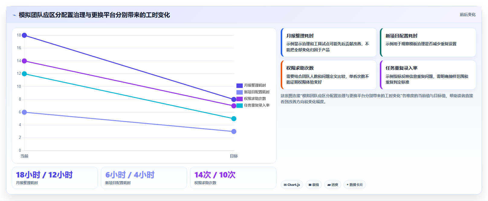Click the square icon inside the 表格 chip
Viewport: 488px width, 201px height.
[310, 185]
